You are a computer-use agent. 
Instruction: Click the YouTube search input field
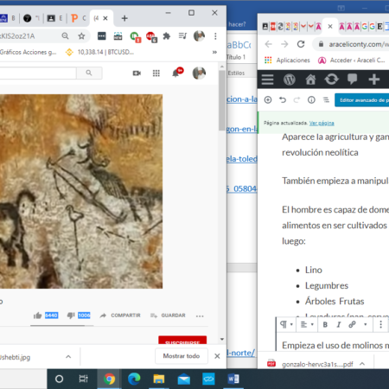tap(38, 73)
